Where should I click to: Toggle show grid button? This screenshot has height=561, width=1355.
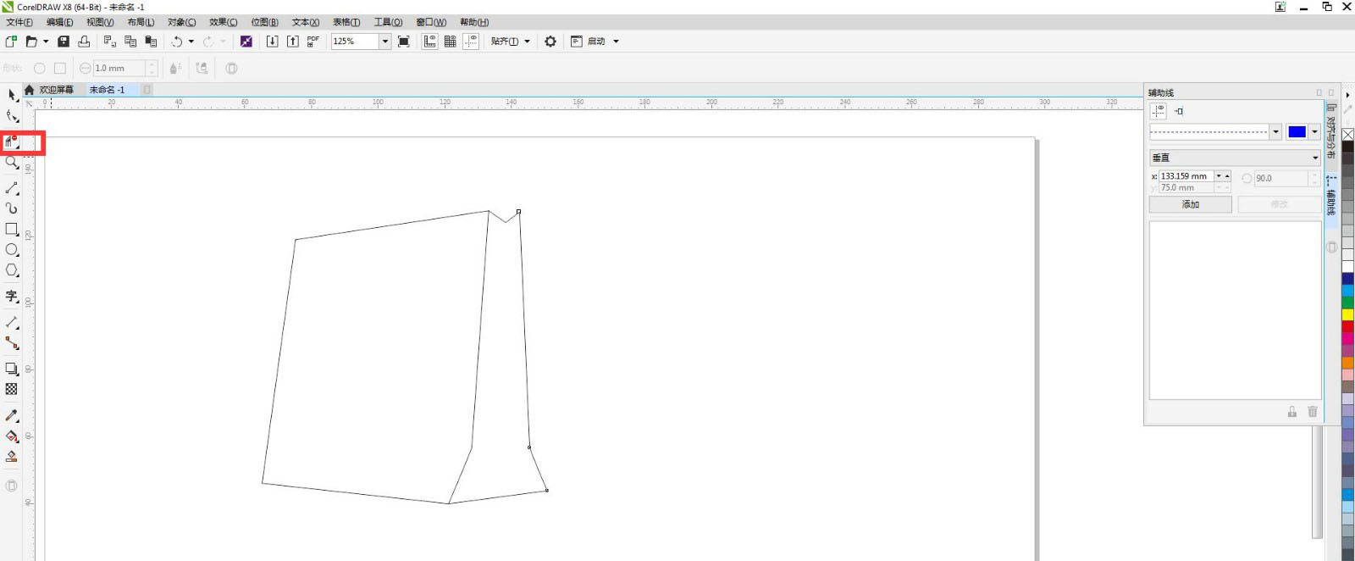point(451,42)
